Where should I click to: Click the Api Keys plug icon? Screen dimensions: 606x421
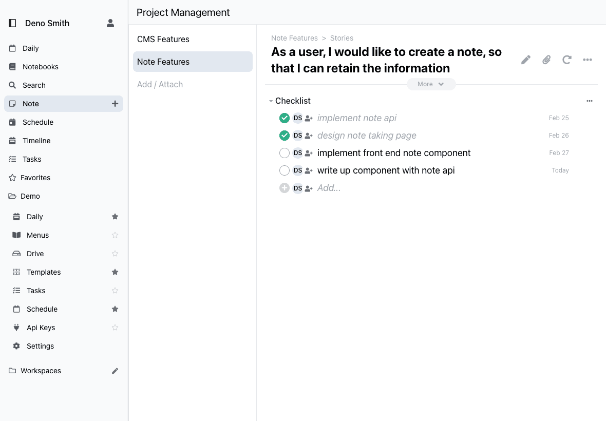[16, 328]
